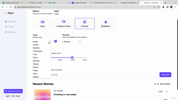This screenshot has height=100, width=178.
Task: Go to next page of Recent Stories
Action: pos(158,84)
